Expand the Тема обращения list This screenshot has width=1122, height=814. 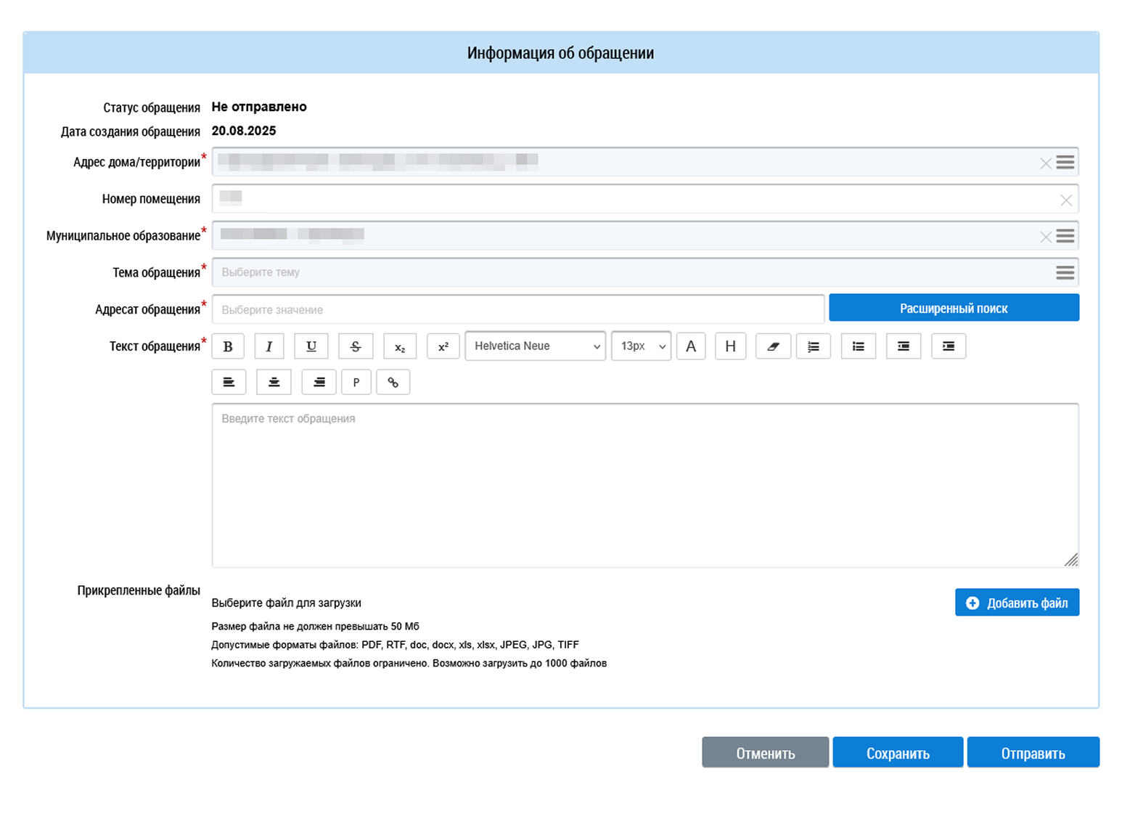click(x=1065, y=272)
